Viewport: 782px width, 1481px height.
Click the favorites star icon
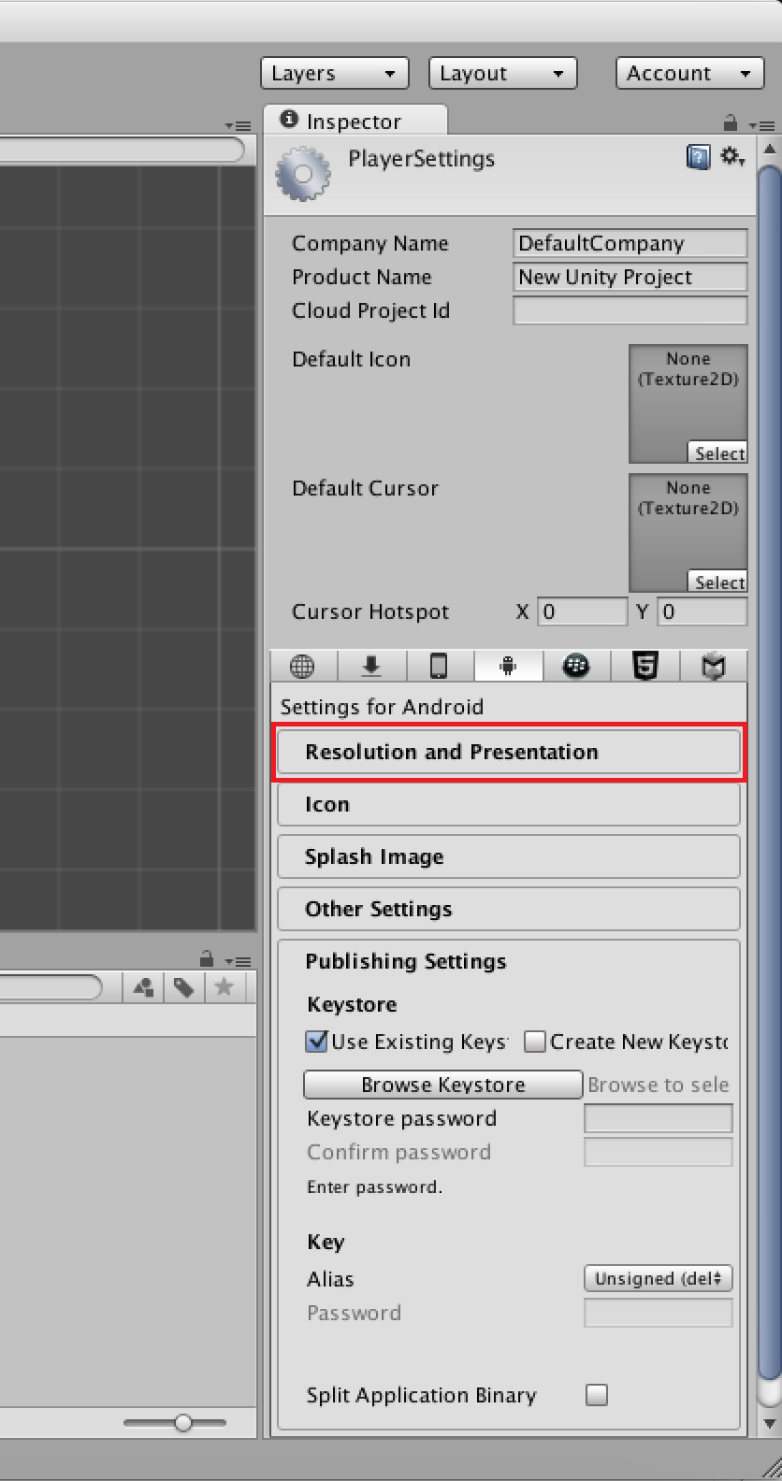click(224, 987)
